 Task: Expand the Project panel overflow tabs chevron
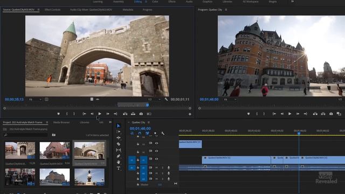coord(110,122)
